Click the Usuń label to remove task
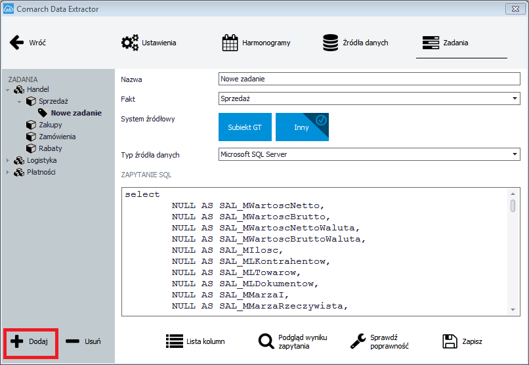529x365 pixels. 93,341
